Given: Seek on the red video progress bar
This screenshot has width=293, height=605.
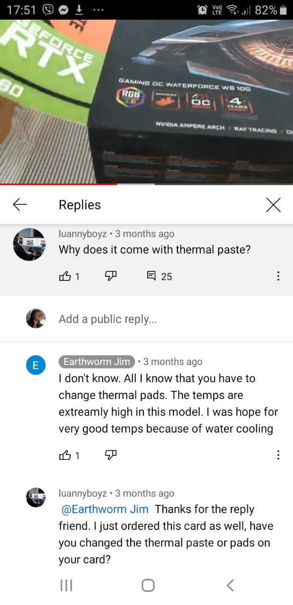Looking at the screenshot, I should (x=146, y=184).
